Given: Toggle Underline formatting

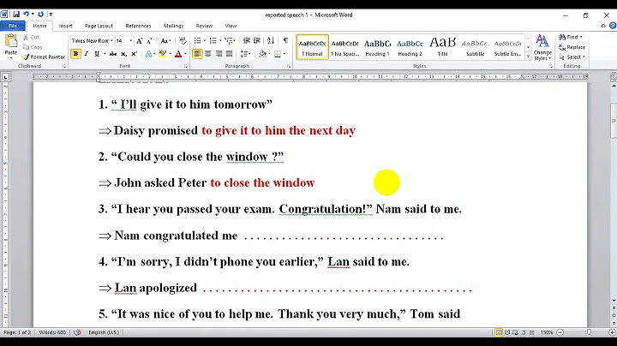Looking at the screenshot, I should coord(96,54).
